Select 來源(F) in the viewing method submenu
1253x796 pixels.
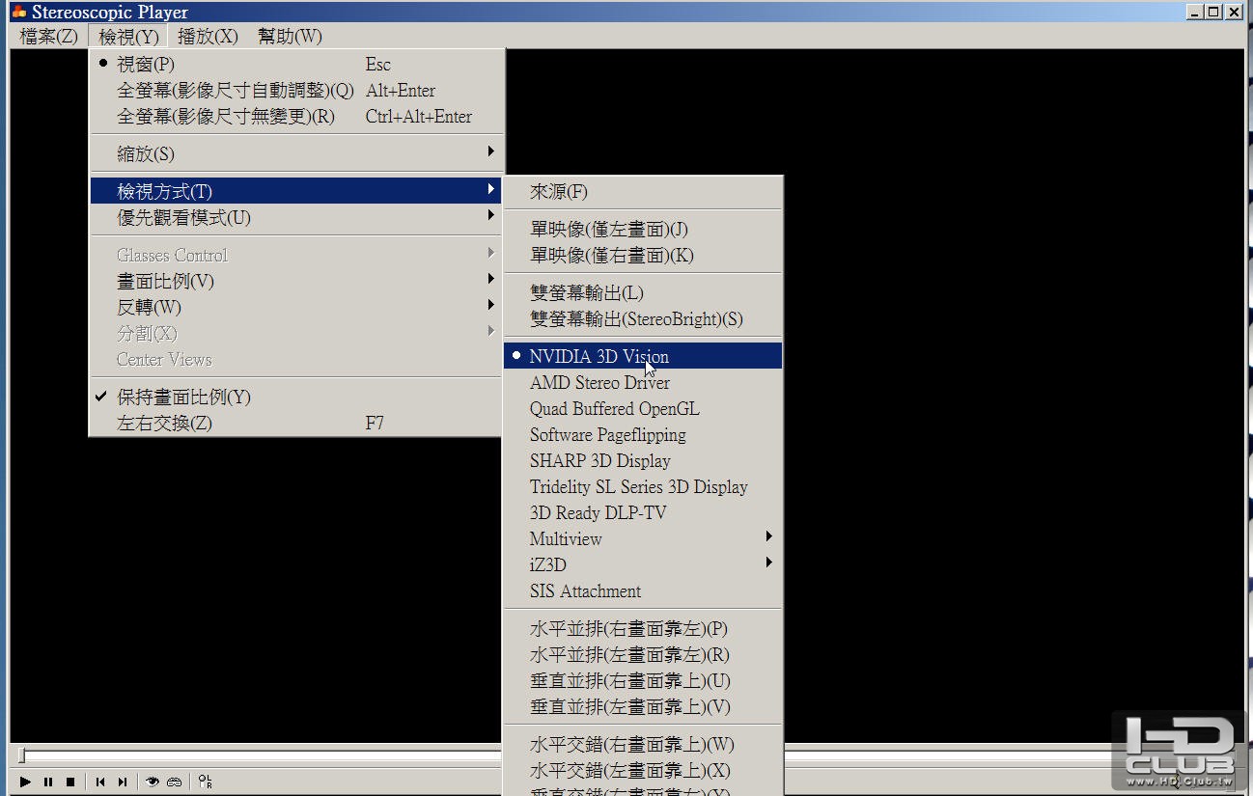click(x=643, y=191)
